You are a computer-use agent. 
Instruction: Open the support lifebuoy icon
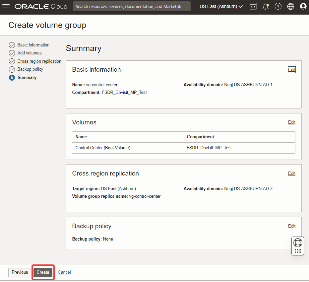pyautogui.click(x=298, y=243)
